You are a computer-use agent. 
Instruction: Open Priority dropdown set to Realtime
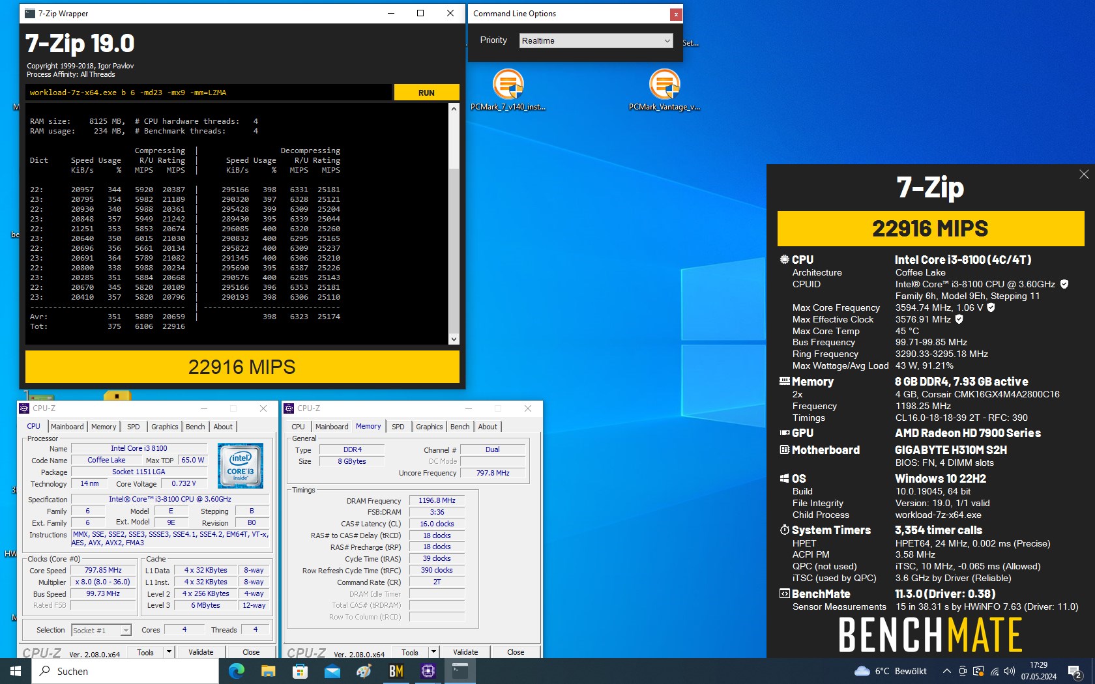[x=596, y=40]
